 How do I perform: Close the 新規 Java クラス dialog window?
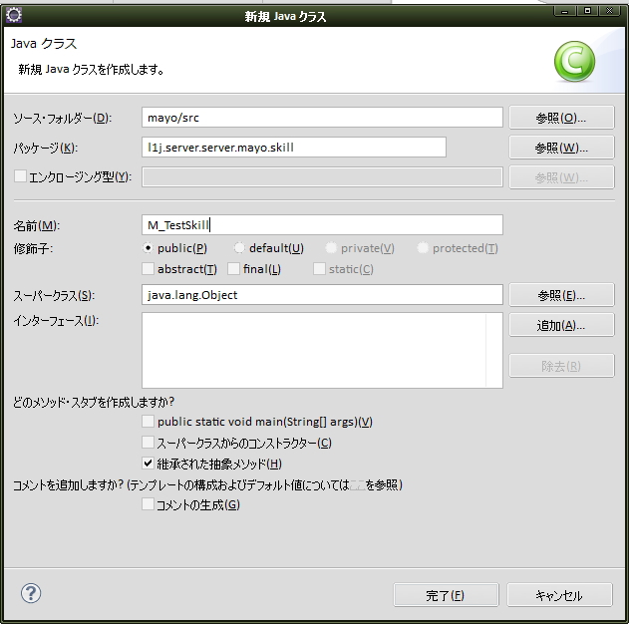click(610, 11)
